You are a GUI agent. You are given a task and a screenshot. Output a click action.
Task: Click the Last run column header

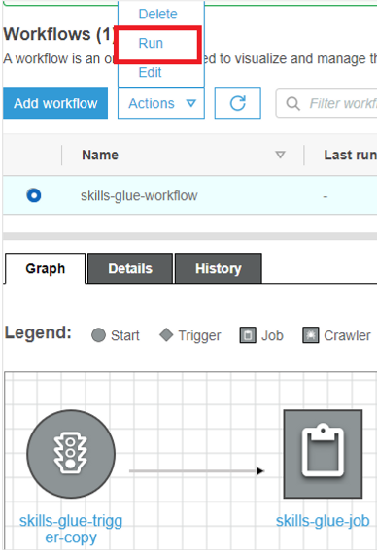point(350,155)
